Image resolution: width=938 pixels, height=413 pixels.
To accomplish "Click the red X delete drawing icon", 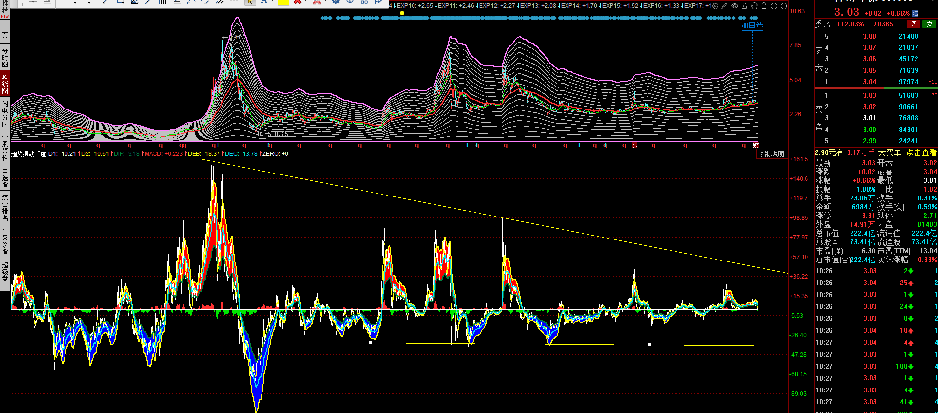I will point(297,2).
